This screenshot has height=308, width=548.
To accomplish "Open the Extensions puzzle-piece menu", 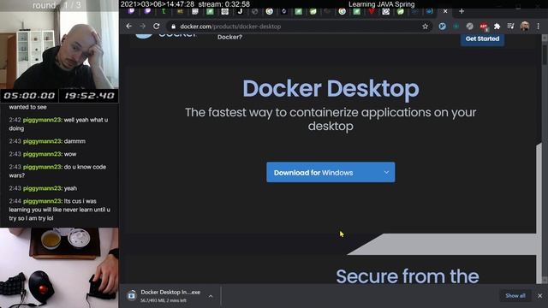I will 497,27.
